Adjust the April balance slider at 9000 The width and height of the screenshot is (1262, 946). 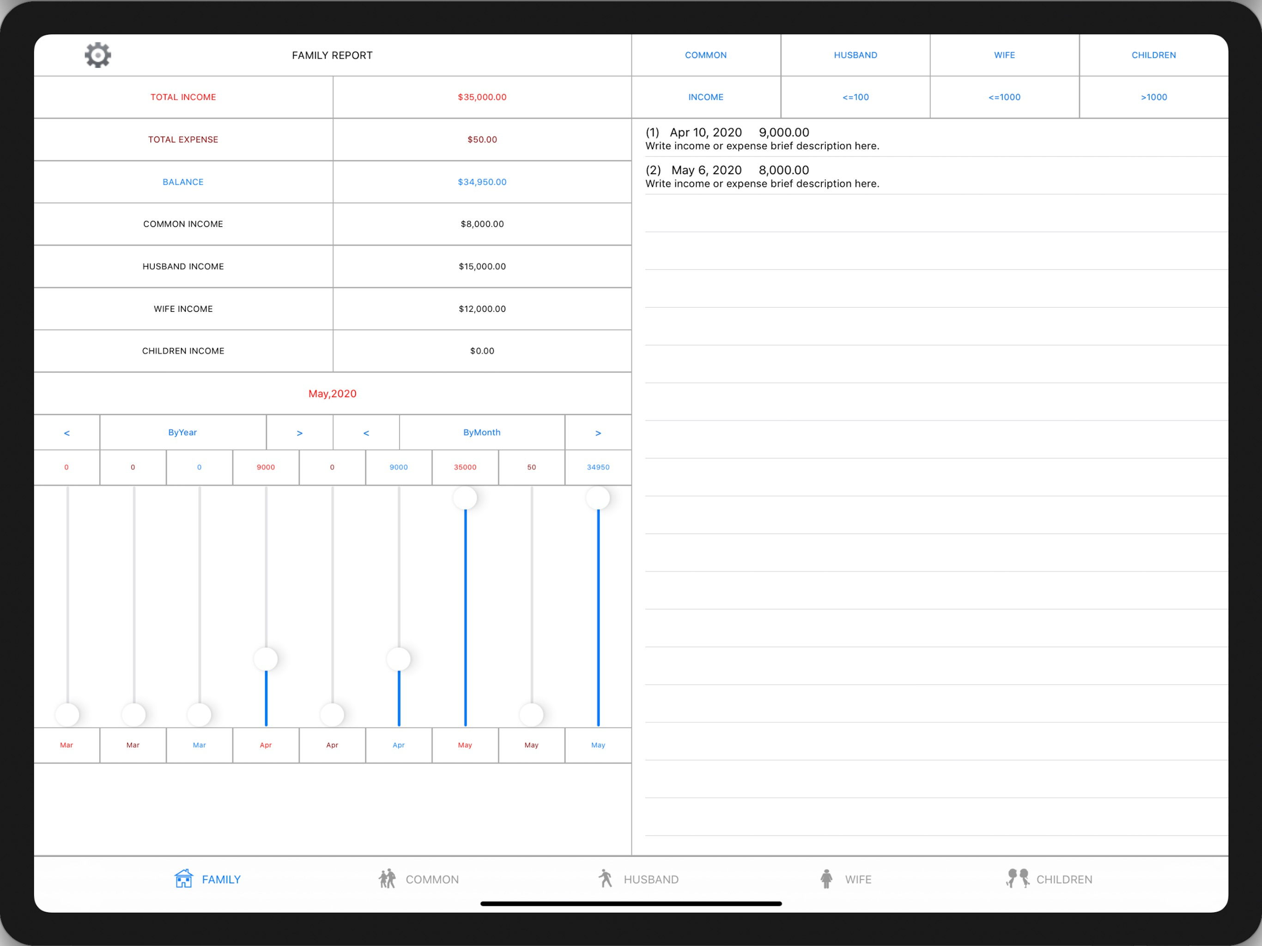coord(399,659)
